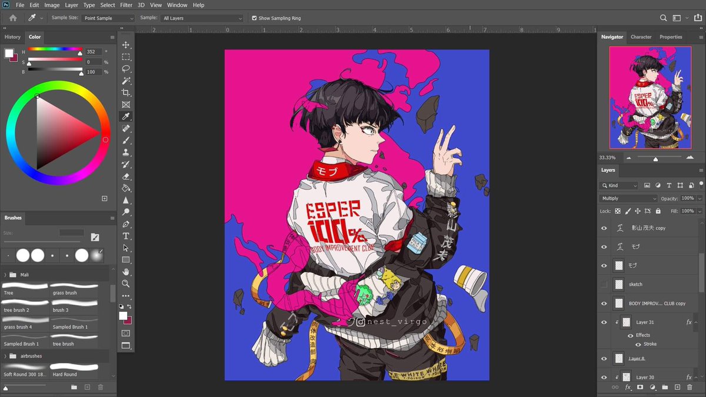This screenshot has width=706, height=397.
Task: Hide Layer 8 visibility
Action: tap(604, 358)
